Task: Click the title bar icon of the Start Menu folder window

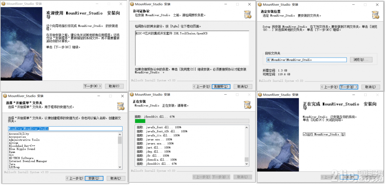Action: pos(5,96)
